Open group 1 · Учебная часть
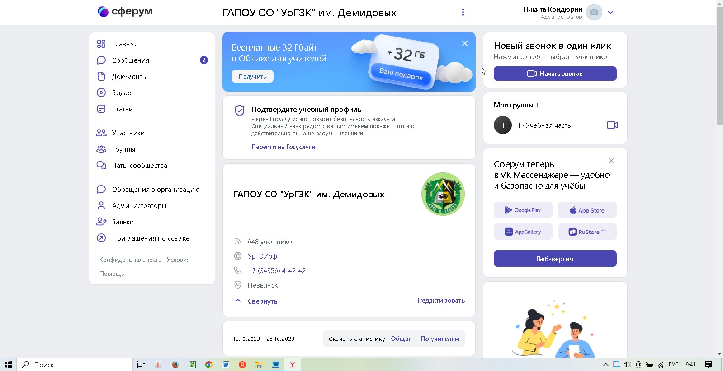This screenshot has height=371, width=723. pyautogui.click(x=544, y=125)
